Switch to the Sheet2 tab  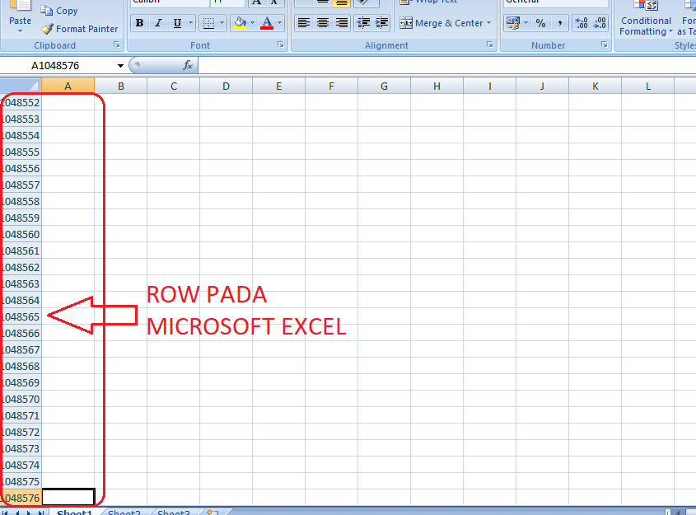124,512
